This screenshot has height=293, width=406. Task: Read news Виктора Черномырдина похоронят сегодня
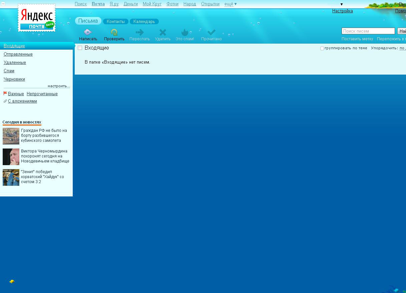click(45, 156)
